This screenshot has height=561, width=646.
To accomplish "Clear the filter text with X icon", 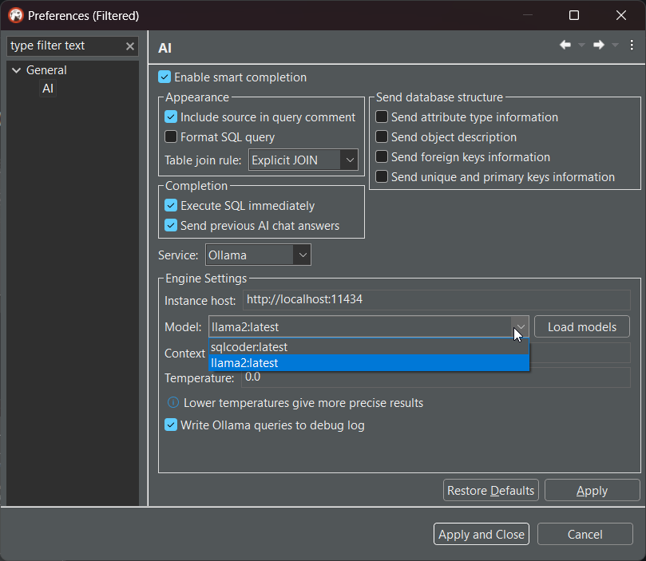I will [x=130, y=46].
